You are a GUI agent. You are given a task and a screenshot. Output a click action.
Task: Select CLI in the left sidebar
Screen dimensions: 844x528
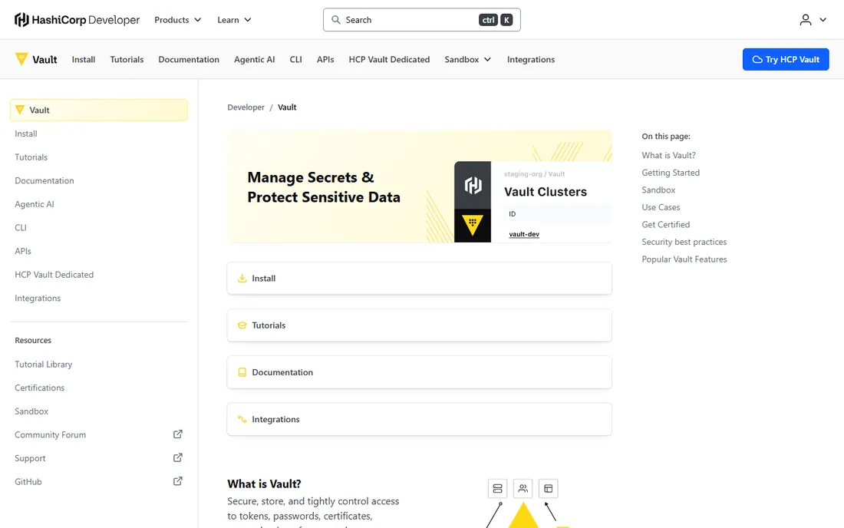(21, 228)
